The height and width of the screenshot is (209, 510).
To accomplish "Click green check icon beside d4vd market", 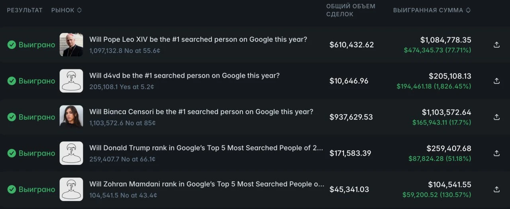I will [12, 81].
